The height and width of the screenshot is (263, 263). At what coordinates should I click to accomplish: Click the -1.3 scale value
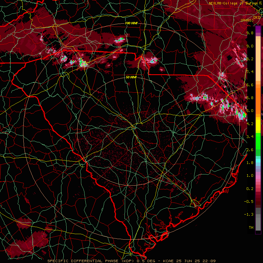[x=249, y=214]
